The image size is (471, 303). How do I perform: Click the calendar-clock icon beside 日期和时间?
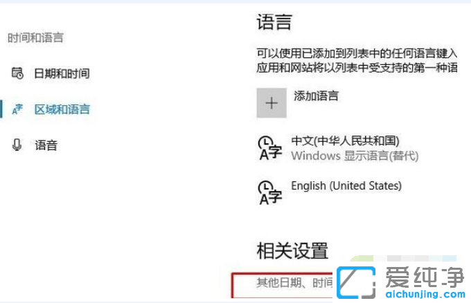(17, 73)
